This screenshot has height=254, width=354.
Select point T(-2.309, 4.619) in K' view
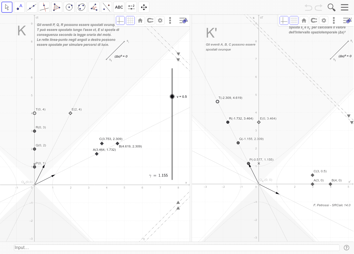coord(217,102)
